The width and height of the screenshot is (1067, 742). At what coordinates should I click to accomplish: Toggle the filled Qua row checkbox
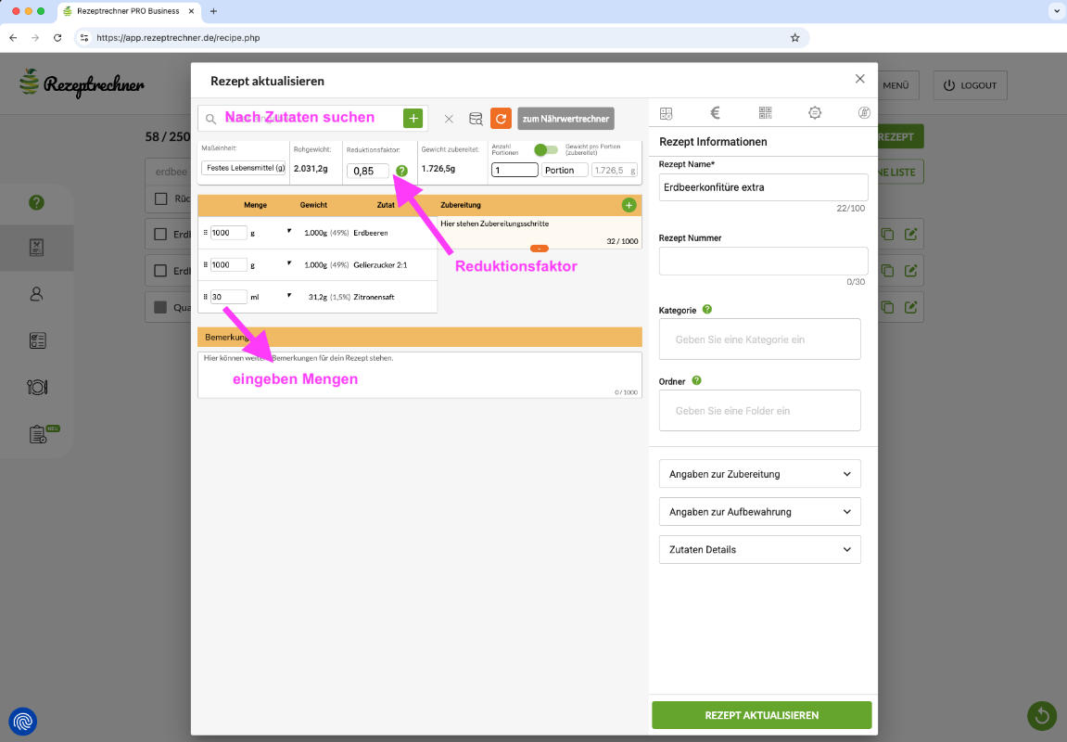(x=160, y=307)
